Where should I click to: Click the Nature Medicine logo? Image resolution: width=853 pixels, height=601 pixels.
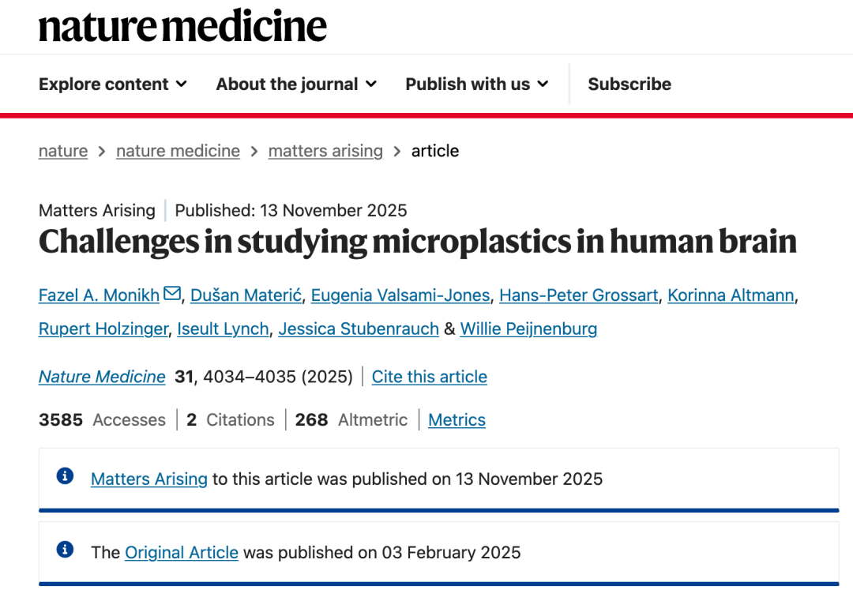pos(182,26)
